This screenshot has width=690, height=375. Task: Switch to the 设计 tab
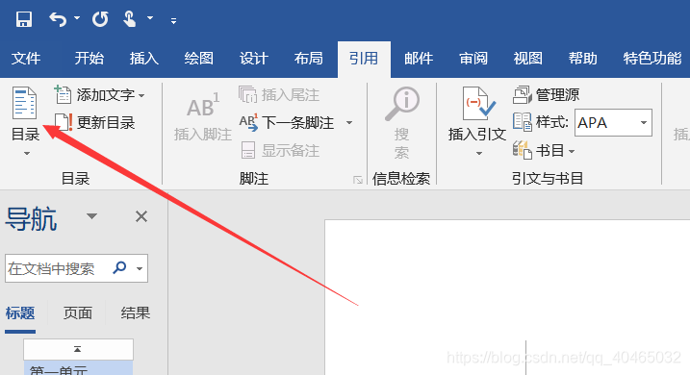253,58
